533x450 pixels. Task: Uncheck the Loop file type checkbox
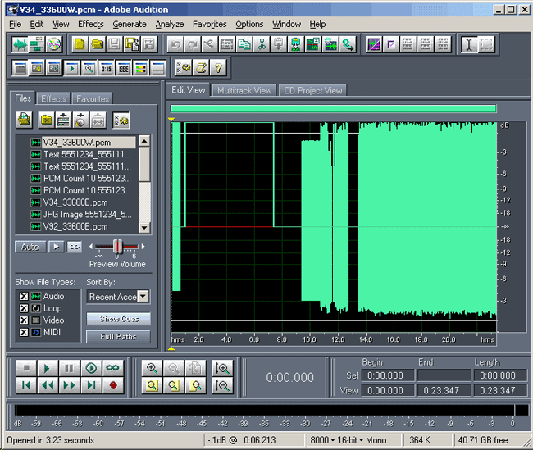[x=24, y=308]
